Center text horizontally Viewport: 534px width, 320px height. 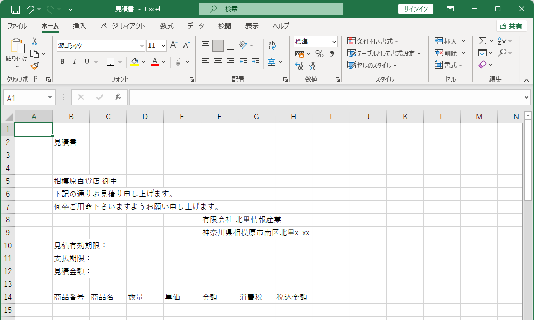tap(218, 62)
